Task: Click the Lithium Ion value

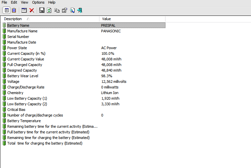Action: [x=110, y=93]
